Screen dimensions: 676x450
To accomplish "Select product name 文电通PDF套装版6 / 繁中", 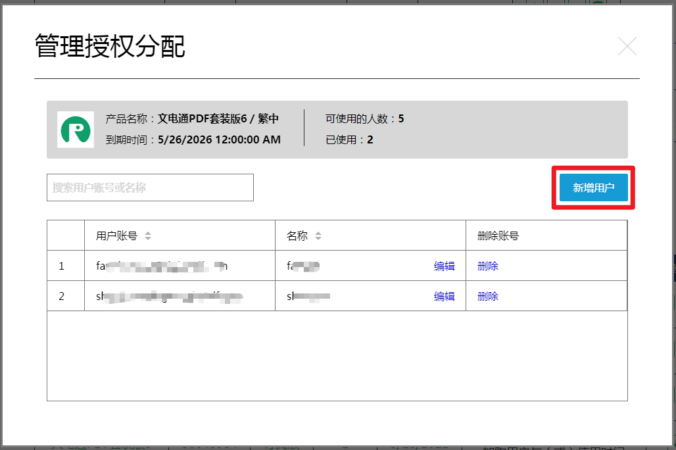I will (x=218, y=118).
